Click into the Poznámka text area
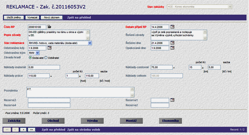Viewport: 249px width, 135px height. point(80,92)
